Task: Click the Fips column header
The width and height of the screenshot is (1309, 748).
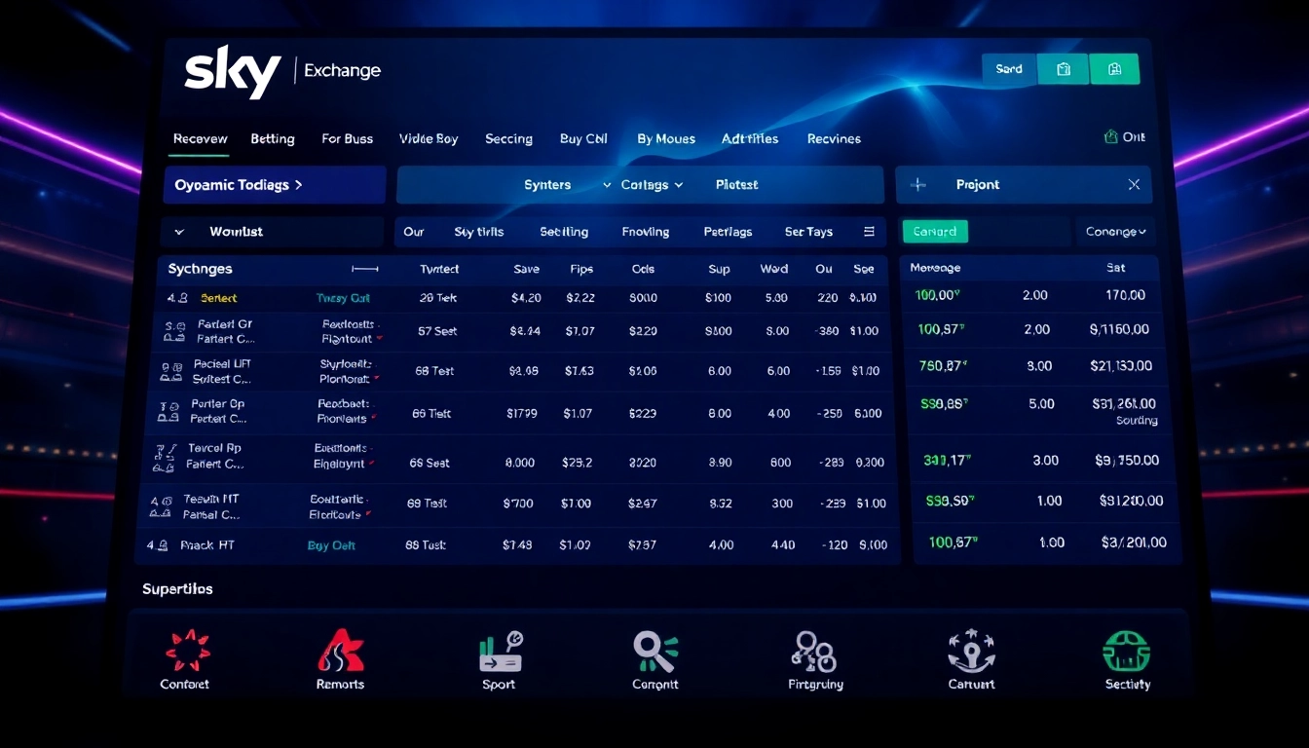Action: 581,270
